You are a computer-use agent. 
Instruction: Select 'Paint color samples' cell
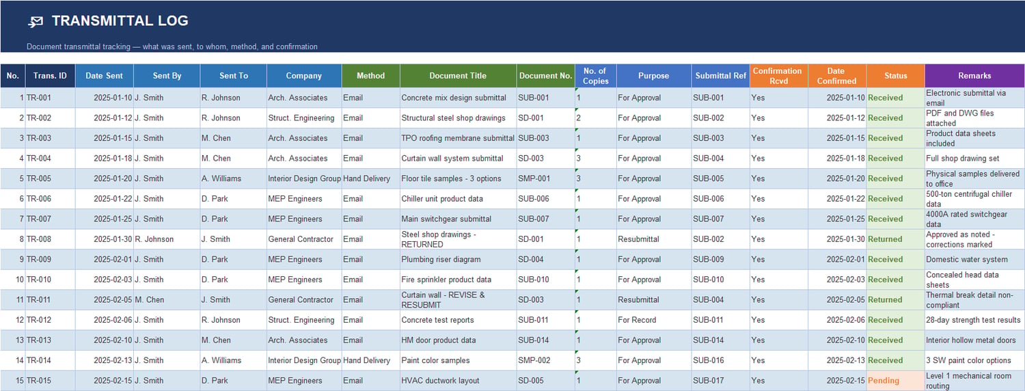[458, 360]
